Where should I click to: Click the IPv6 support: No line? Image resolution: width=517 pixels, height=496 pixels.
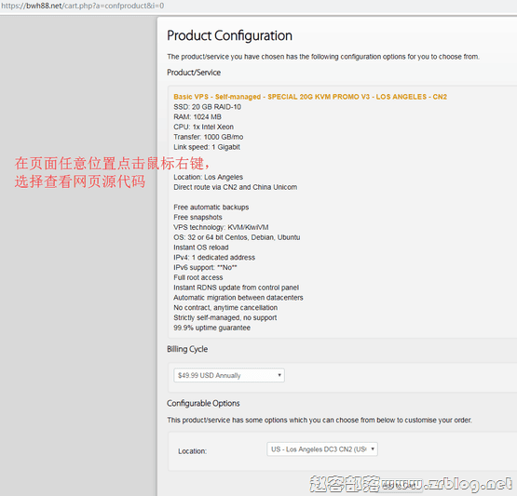tap(205, 267)
